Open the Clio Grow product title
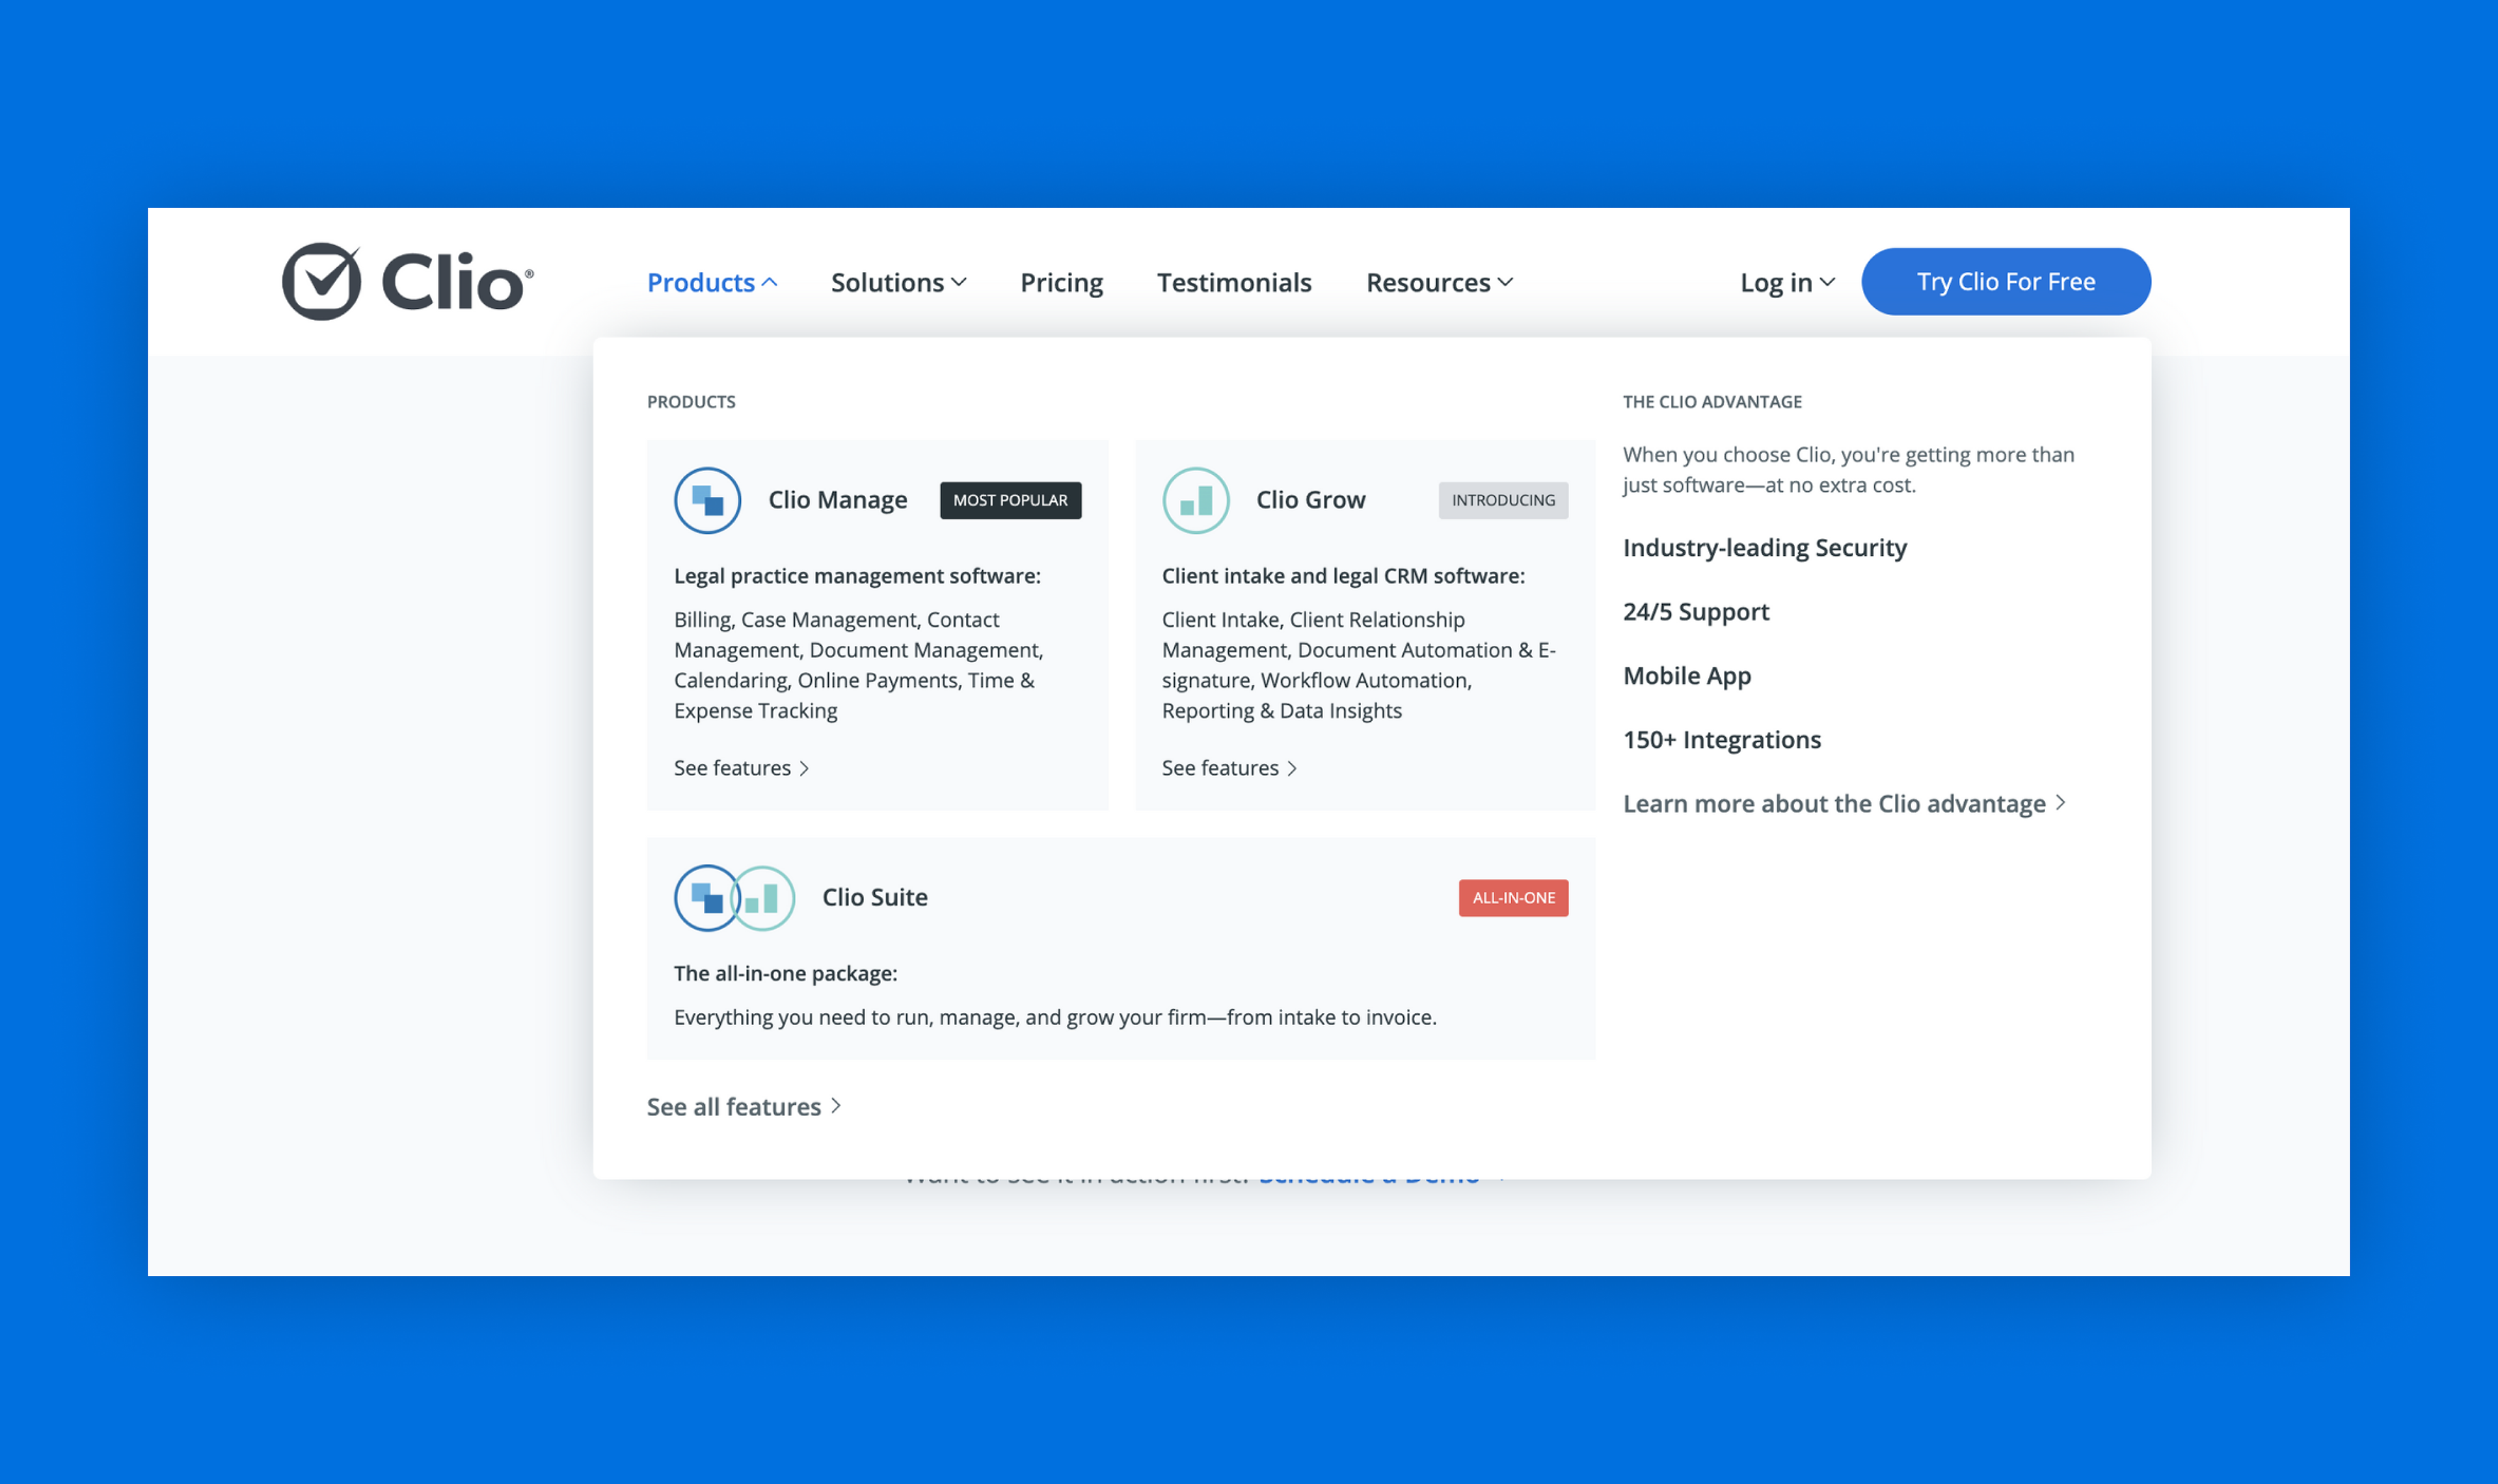This screenshot has width=2498, height=1484. [x=1310, y=500]
